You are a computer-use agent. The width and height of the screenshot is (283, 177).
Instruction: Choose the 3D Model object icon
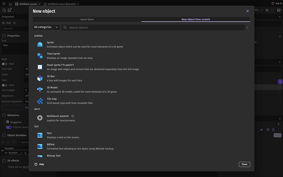[40, 89]
